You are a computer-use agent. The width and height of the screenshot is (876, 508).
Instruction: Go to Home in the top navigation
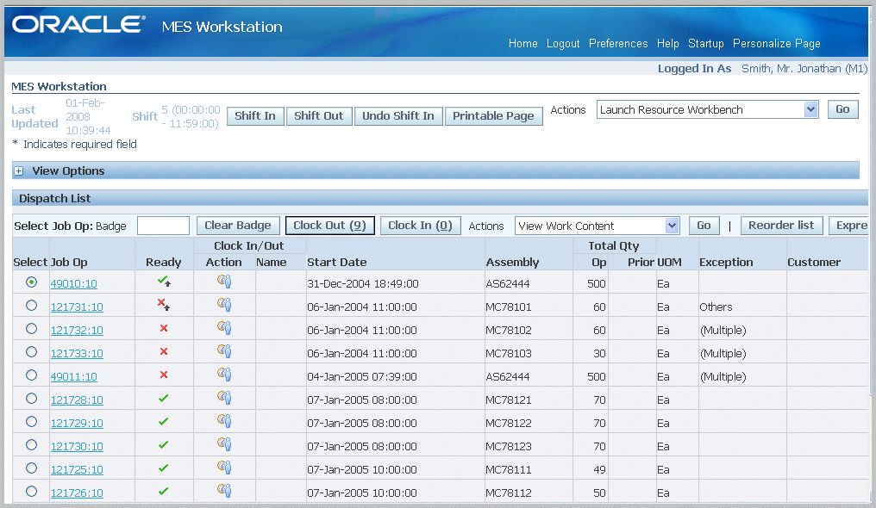tap(522, 44)
